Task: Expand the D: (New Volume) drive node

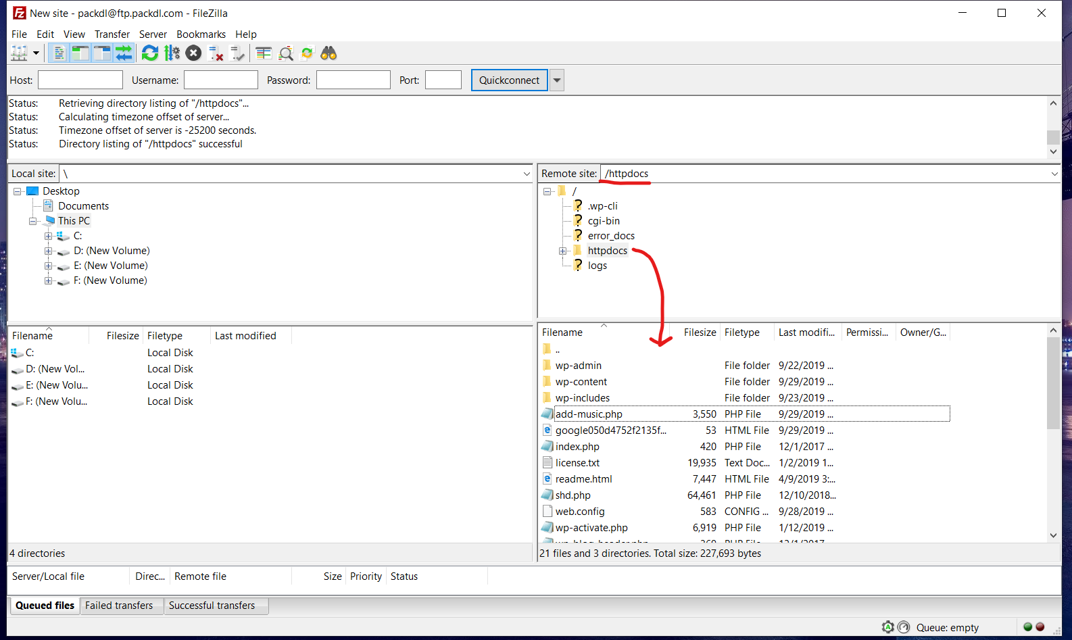Action: click(x=48, y=251)
